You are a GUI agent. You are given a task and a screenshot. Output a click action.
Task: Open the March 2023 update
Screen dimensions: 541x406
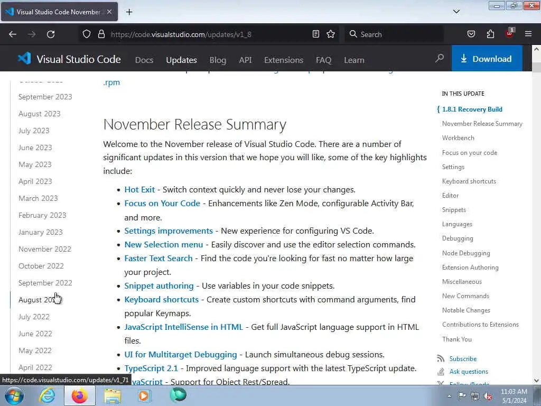pyautogui.click(x=38, y=198)
